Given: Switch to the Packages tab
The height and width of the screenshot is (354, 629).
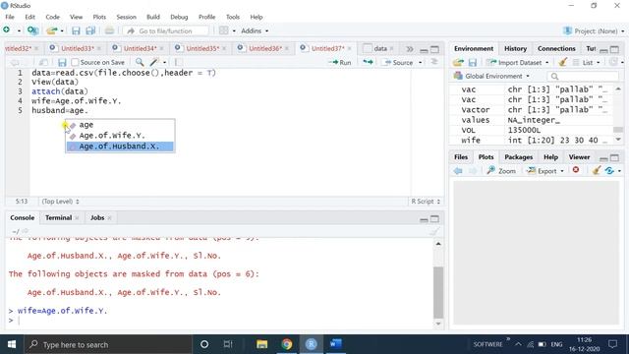Looking at the screenshot, I should tap(518, 157).
